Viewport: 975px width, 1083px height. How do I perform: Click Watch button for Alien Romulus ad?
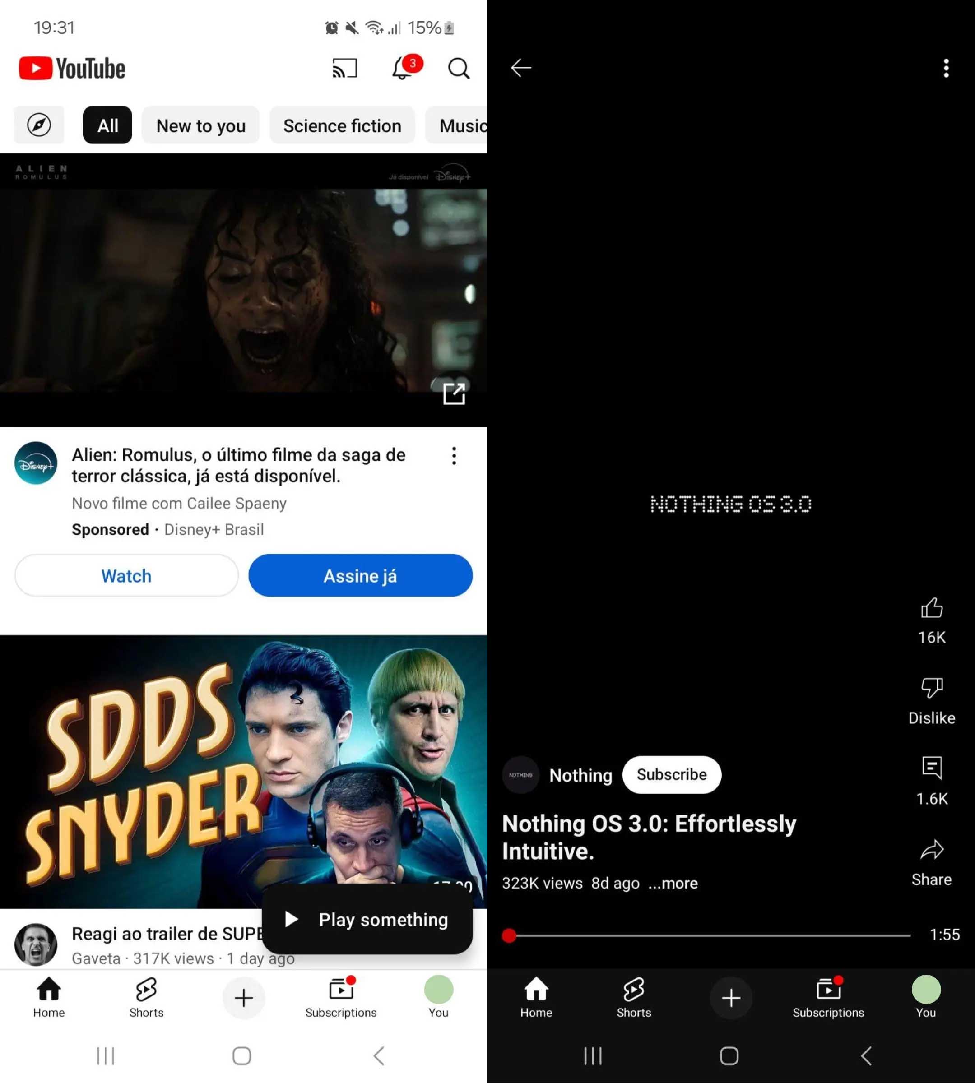[x=126, y=576]
